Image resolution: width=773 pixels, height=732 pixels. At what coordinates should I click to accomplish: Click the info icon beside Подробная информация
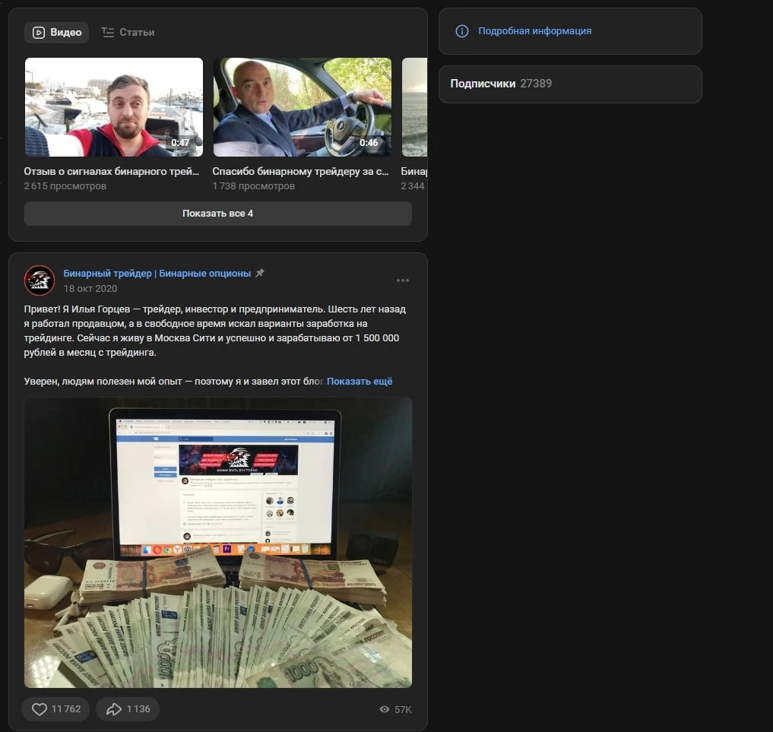[462, 32]
